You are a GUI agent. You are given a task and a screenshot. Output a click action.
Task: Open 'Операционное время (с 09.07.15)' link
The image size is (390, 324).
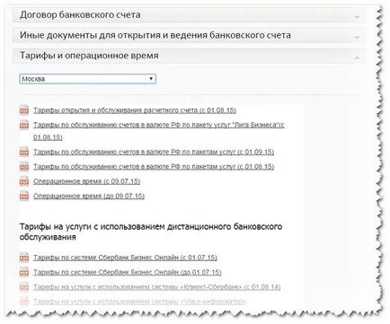(86, 181)
